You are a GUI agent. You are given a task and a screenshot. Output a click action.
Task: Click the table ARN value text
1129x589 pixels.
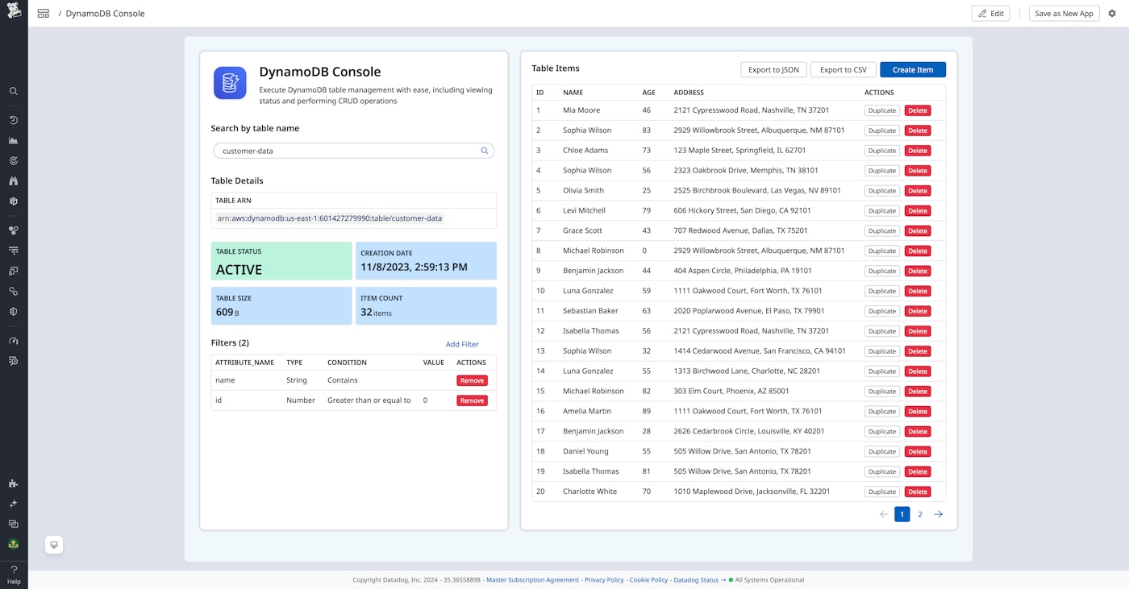(x=330, y=218)
